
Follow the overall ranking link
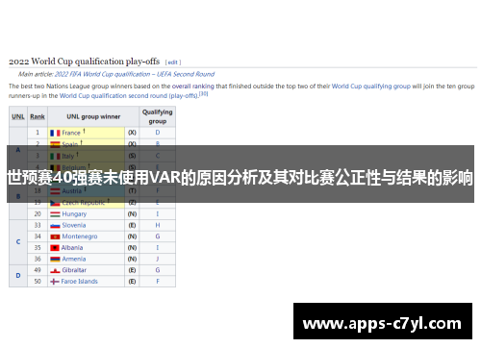click(193, 87)
